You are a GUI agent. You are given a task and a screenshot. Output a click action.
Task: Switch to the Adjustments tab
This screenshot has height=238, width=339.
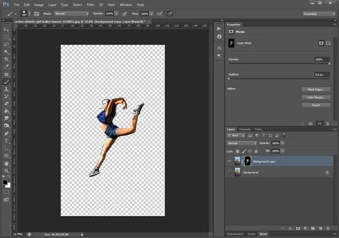tap(235, 234)
